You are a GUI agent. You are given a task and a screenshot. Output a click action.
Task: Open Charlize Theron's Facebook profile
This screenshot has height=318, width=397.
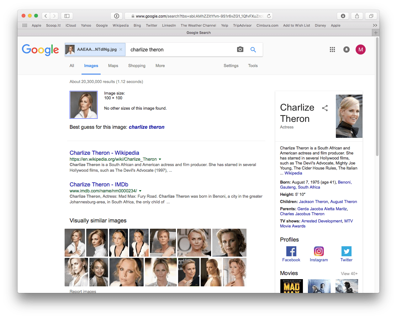pos(291,251)
